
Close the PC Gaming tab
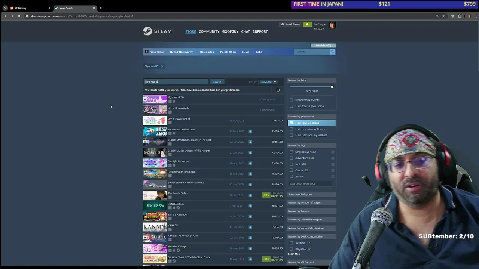point(49,8)
